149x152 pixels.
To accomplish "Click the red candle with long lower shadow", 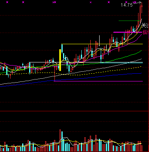I will (55, 74).
